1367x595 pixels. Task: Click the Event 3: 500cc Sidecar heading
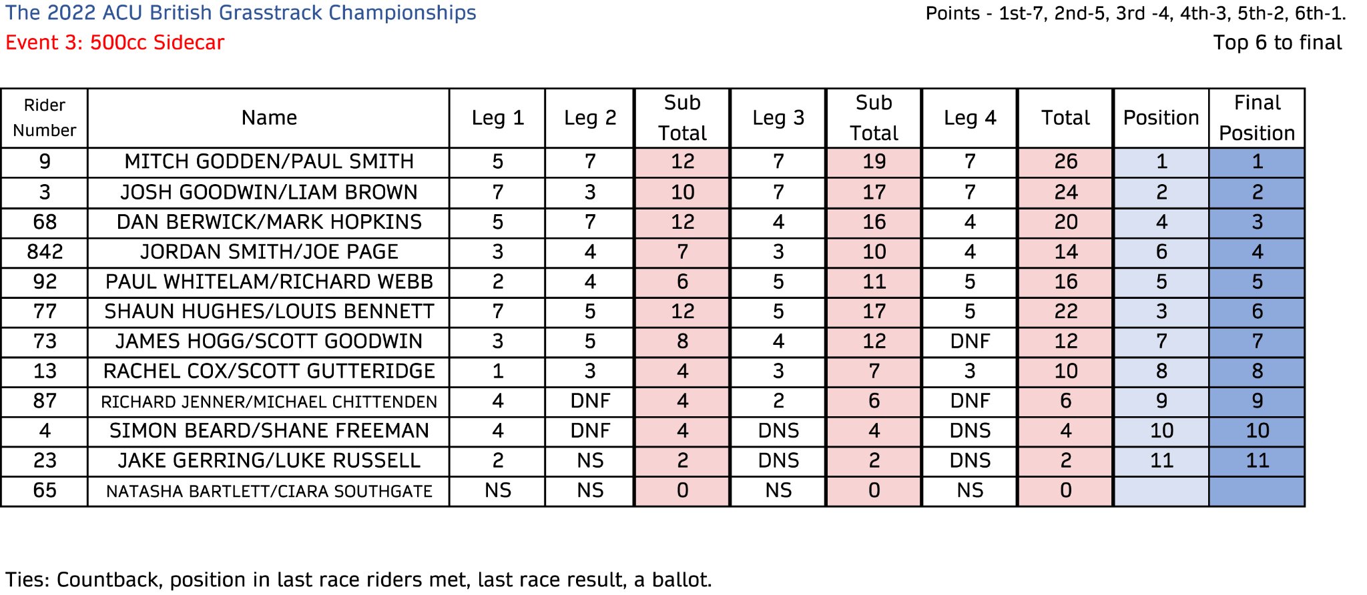coord(115,43)
